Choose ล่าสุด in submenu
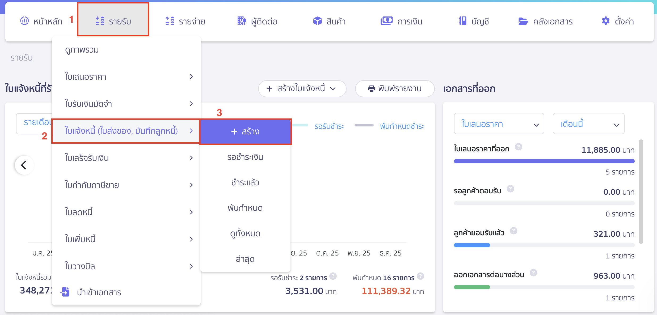This screenshot has height=315, width=657. click(245, 259)
